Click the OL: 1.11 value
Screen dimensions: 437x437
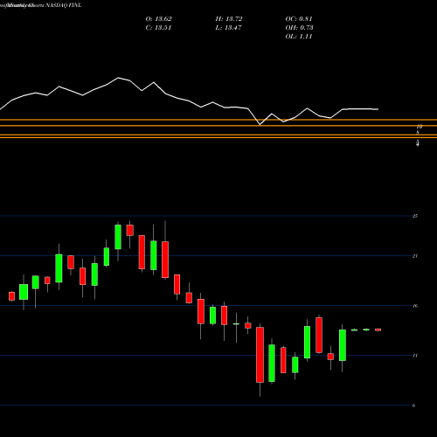tap(299, 37)
